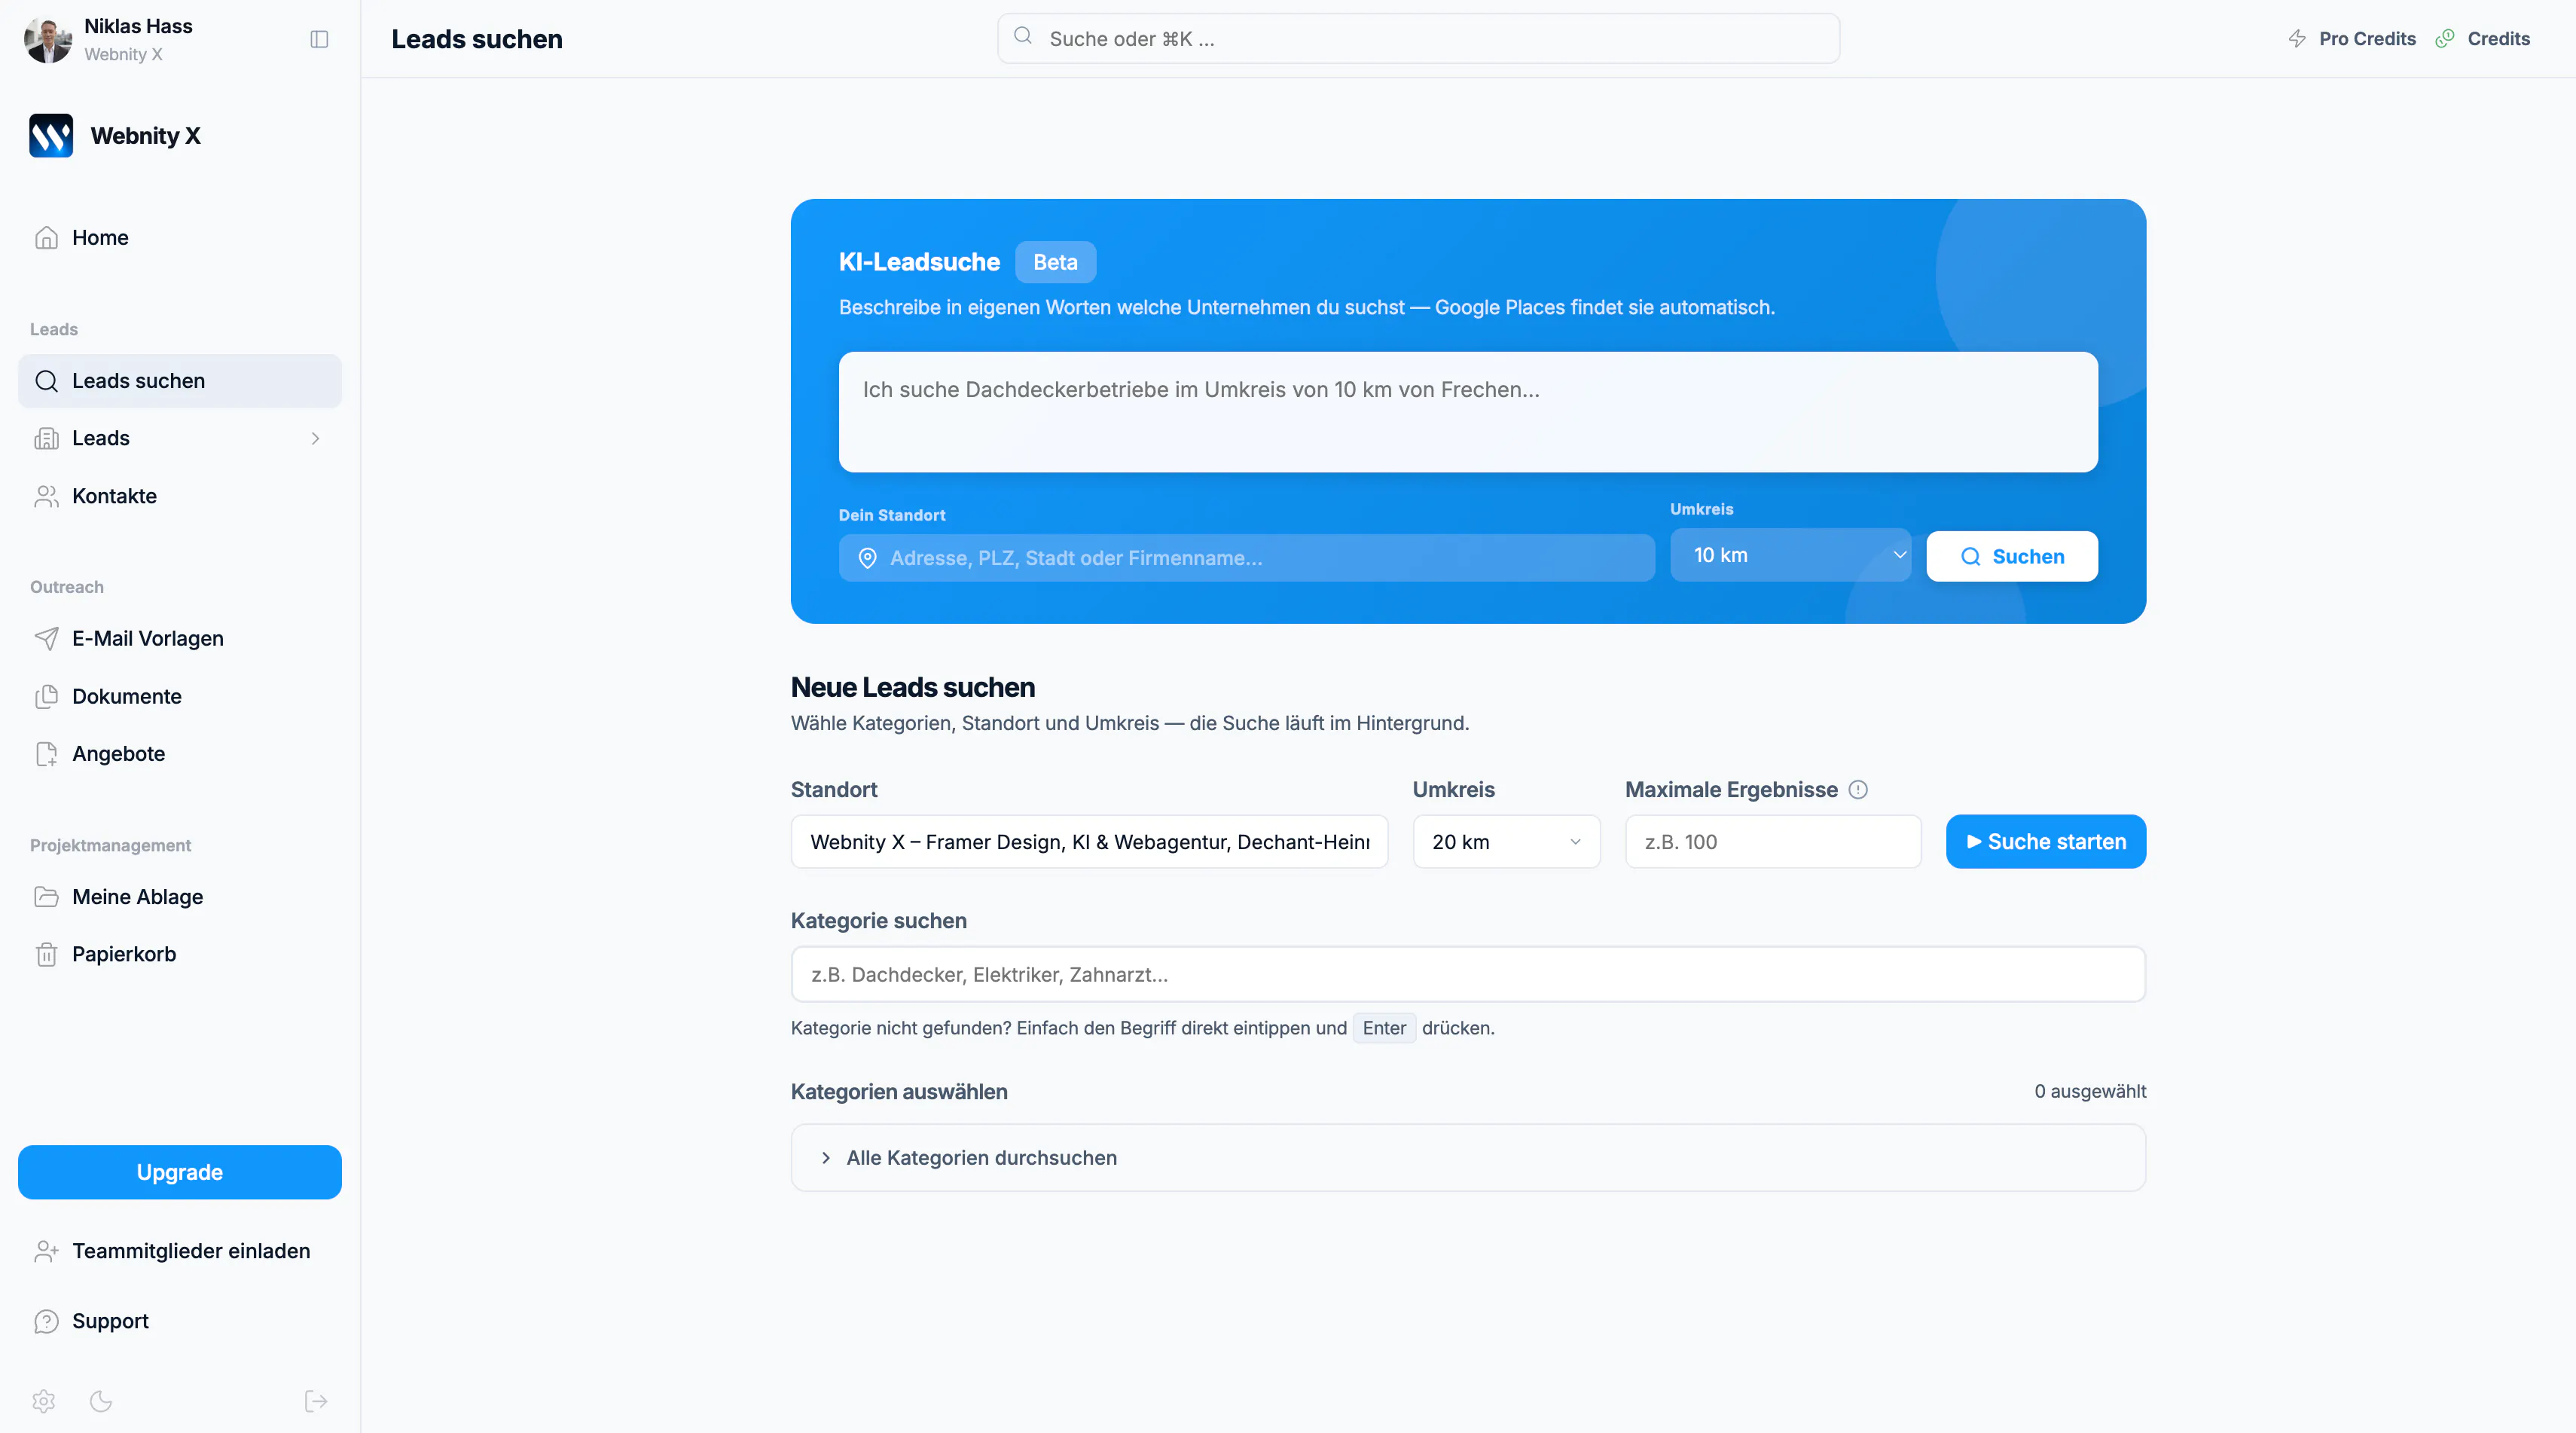Image resolution: width=2576 pixels, height=1433 pixels.
Task: Click E-Mail Vorlagen paper plane icon
Action: click(46, 638)
